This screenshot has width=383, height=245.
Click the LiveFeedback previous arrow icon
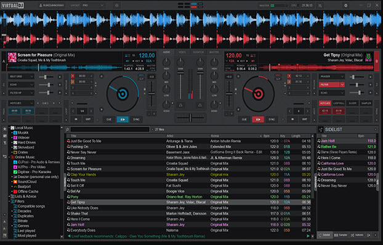[x=69, y=236]
